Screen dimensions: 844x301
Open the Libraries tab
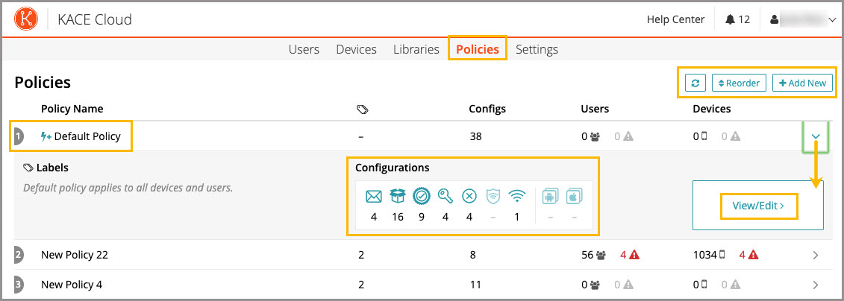pos(416,49)
